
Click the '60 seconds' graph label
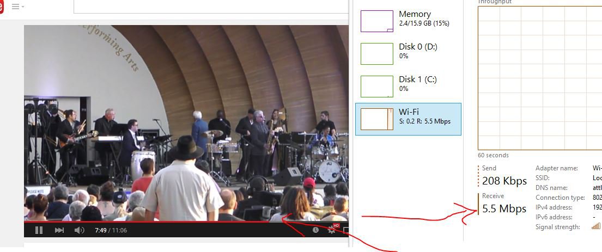[494, 155]
